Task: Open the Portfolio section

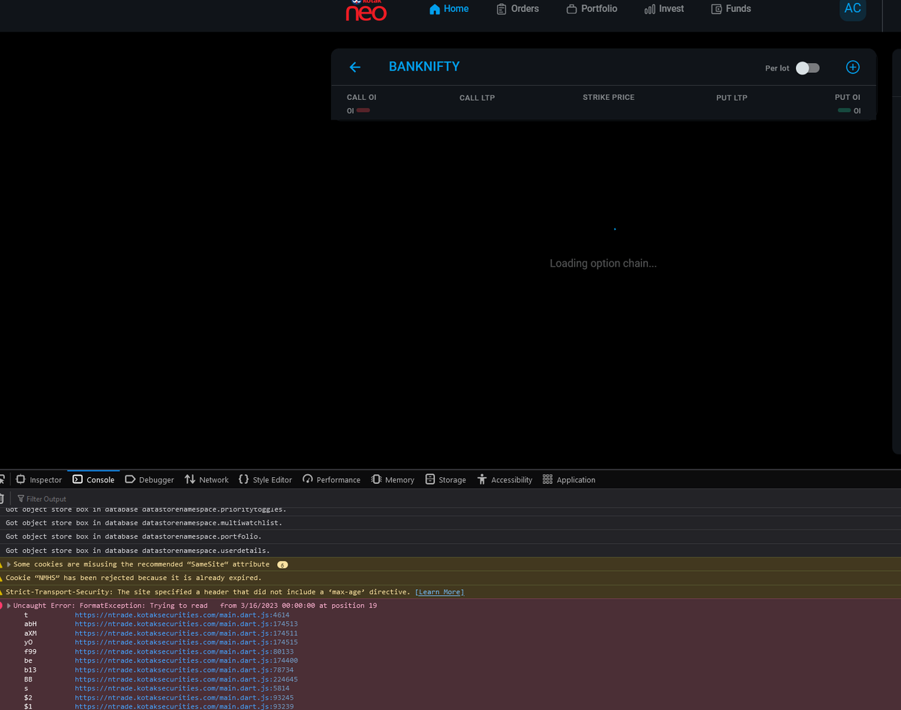Action: click(x=592, y=9)
